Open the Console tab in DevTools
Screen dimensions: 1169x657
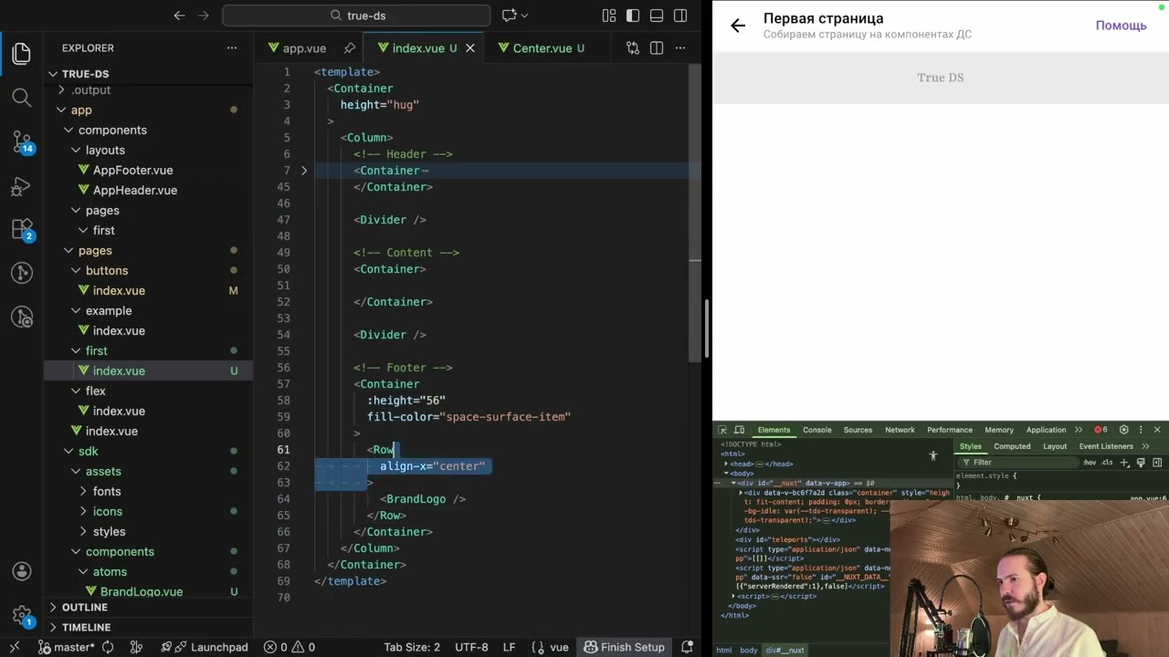(x=817, y=430)
